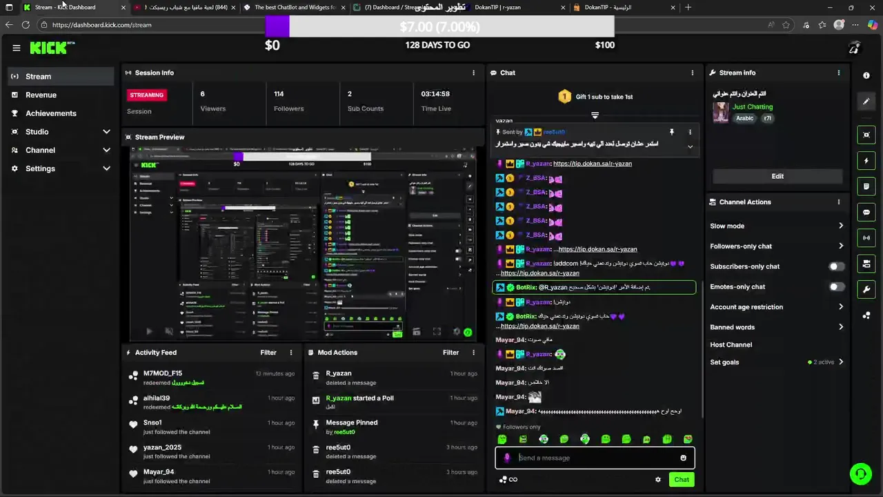Open the Stream Info three-dot menu
Screen dimensions: 883x497
tap(839, 72)
